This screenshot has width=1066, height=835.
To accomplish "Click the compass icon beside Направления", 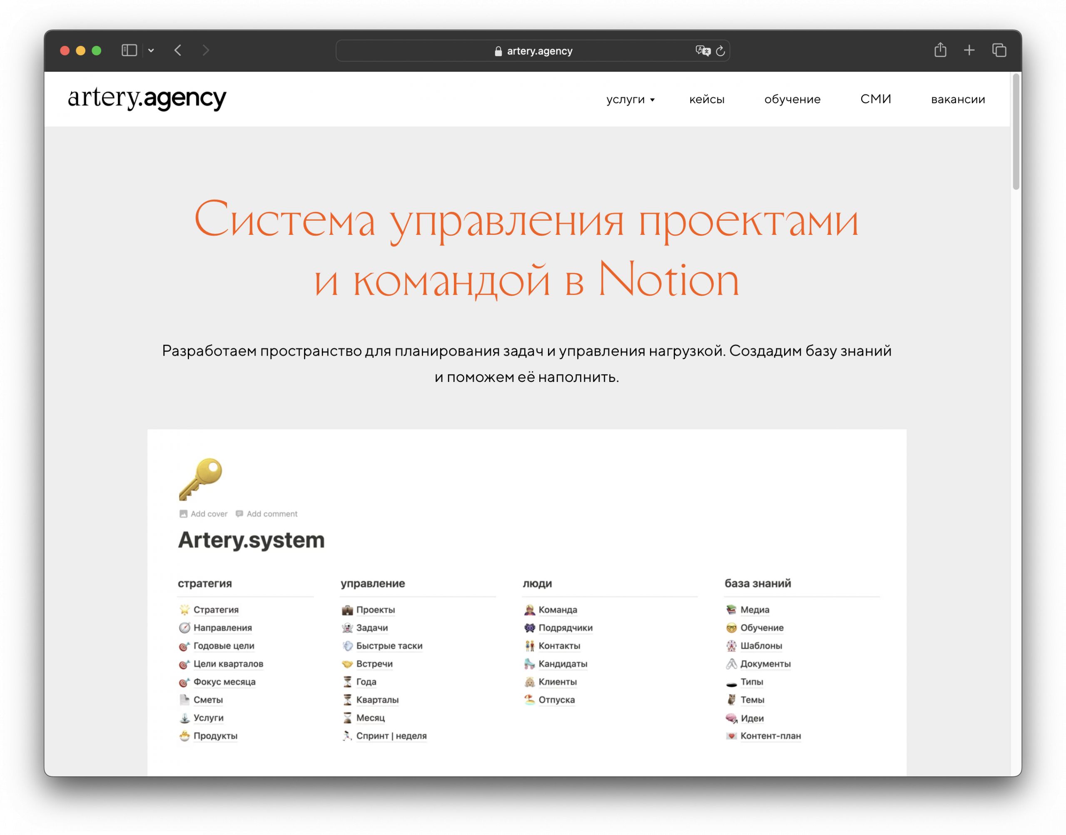I will tap(184, 627).
